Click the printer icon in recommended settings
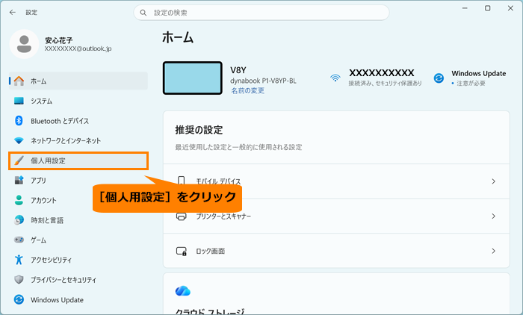This screenshot has width=523, height=315. click(181, 216)
